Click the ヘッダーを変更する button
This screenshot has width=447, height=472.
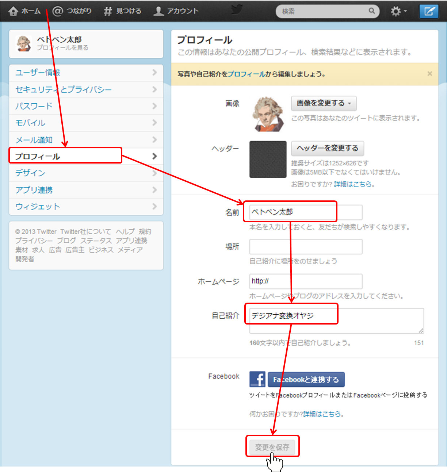327,148
